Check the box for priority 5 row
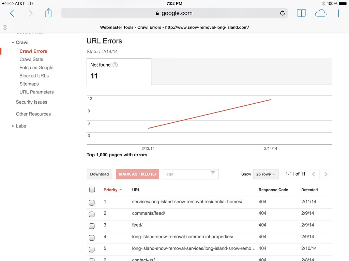The image size is (349, 261). tap(92, 249)
